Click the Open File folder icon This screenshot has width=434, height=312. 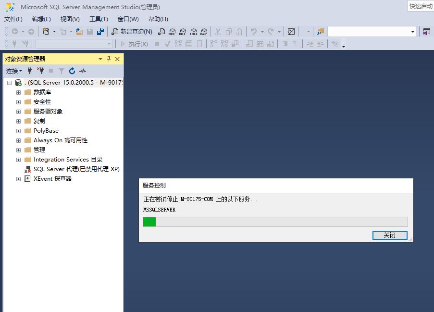click(79, 32)
